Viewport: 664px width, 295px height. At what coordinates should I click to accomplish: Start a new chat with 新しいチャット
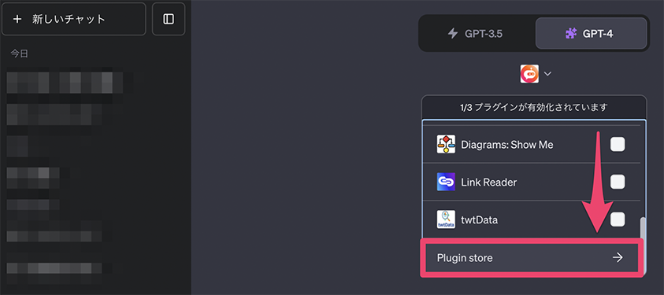pyautogui.click(x=74, y=19)
